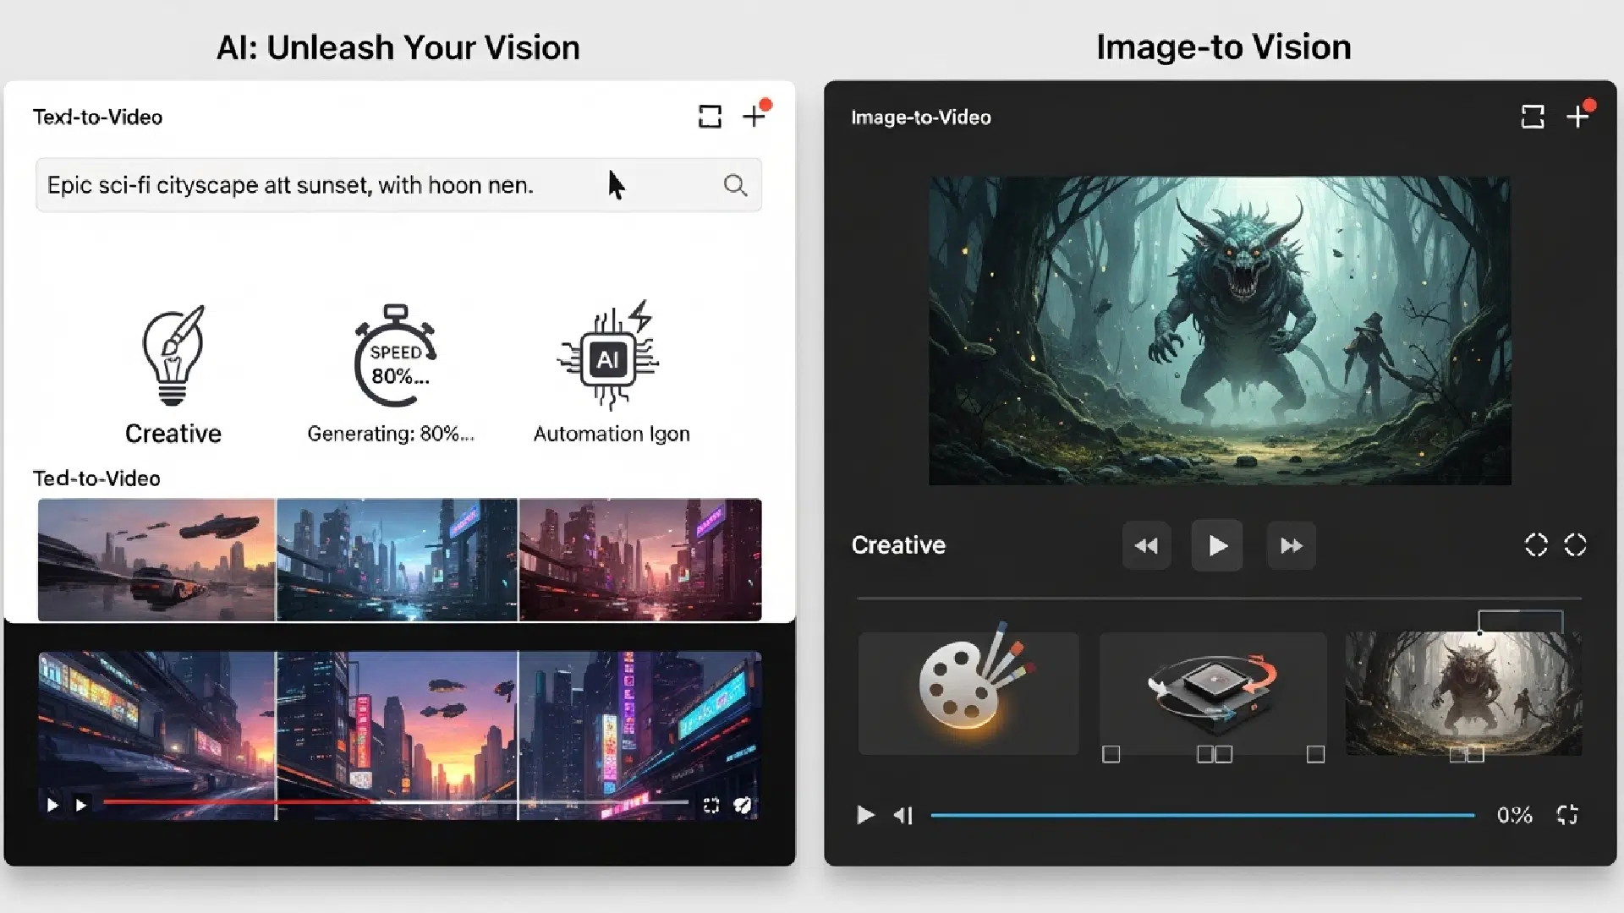This screenshot has height=913, width=1624.
Task: Expand the compass icon on the video preview
Action: pos(743,806)
